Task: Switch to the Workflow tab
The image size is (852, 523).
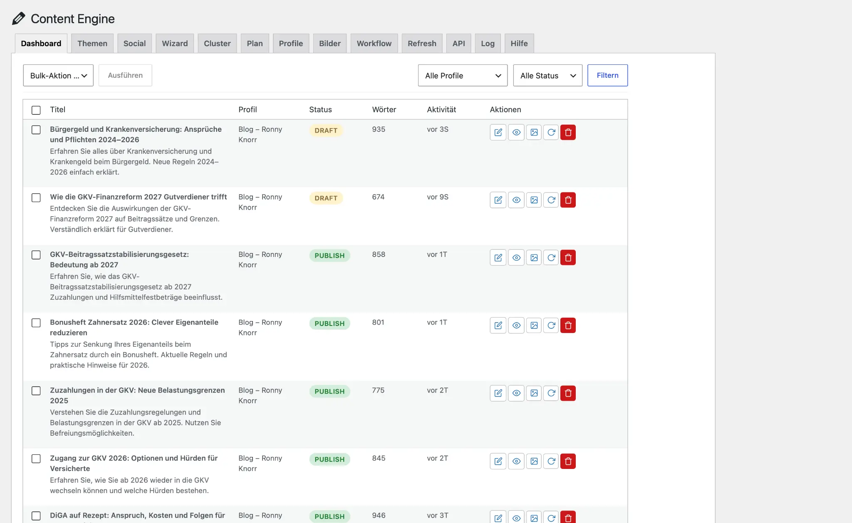Action: (x=374, y=43)
